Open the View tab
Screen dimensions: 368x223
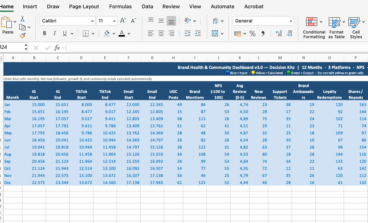click(195, 7)
